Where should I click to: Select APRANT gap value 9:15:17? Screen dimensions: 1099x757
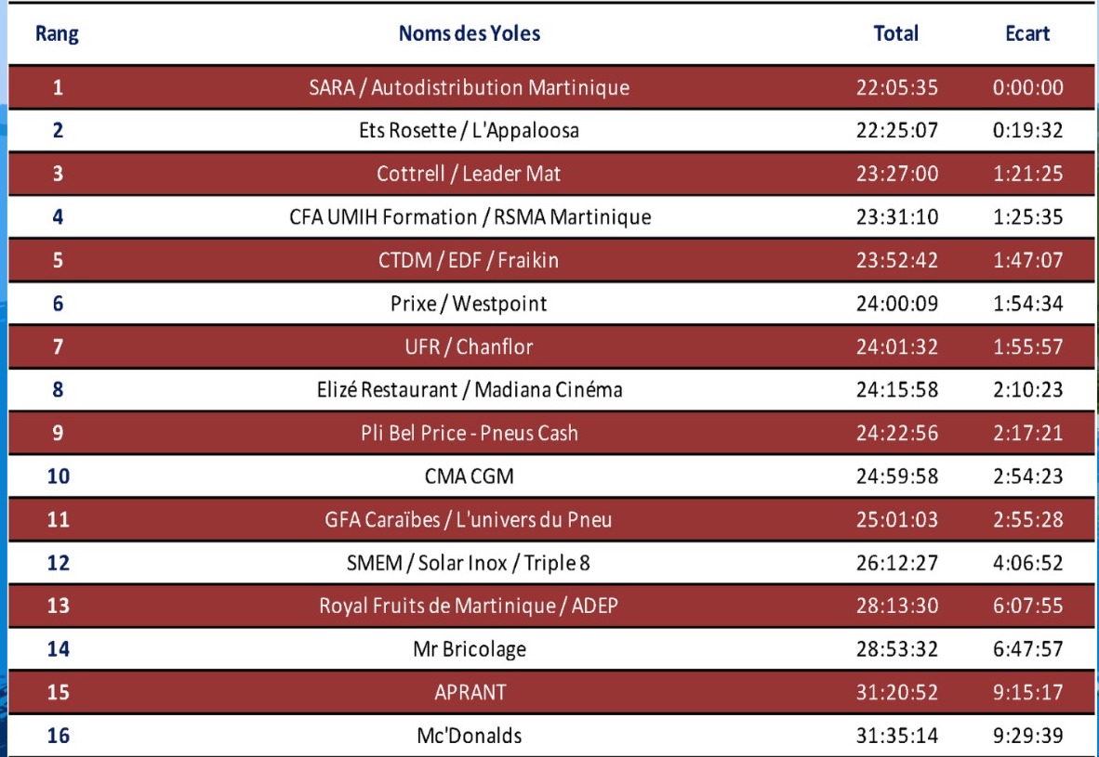(x=1027, y=693)
